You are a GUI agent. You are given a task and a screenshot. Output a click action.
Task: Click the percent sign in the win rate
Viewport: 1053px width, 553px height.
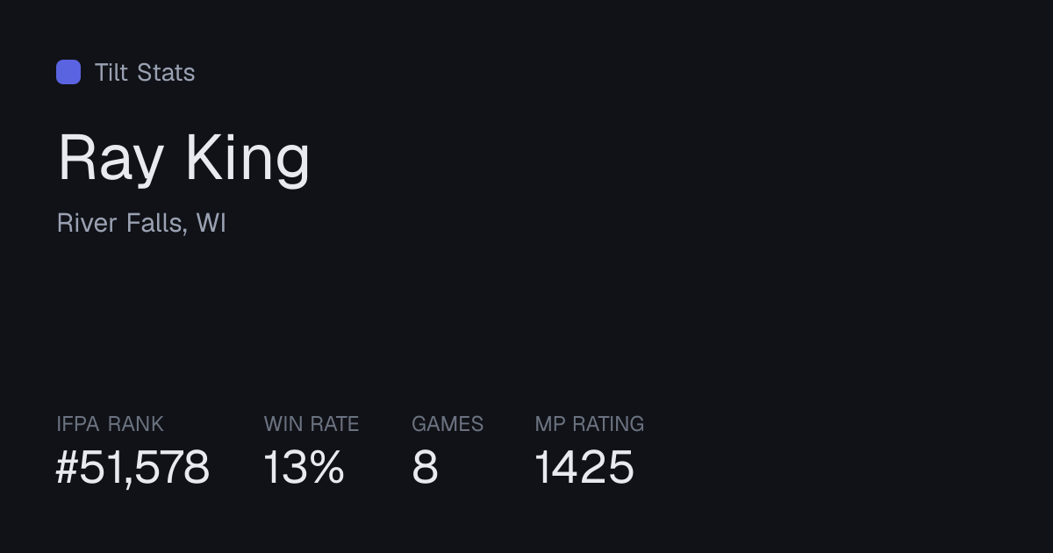tap(326, 467)
